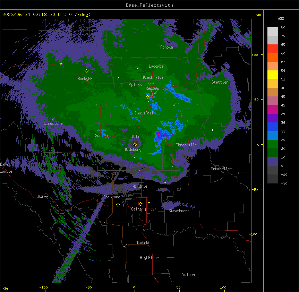Select the light gray 70–80 dBZ legend swatch
This screenshot has width=299, height=292.
click(273, 32)
